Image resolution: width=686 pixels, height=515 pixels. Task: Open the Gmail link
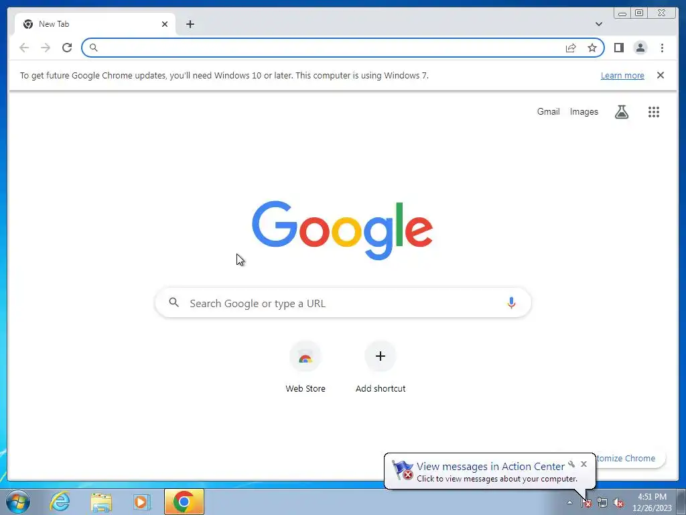tap(548, 112)
